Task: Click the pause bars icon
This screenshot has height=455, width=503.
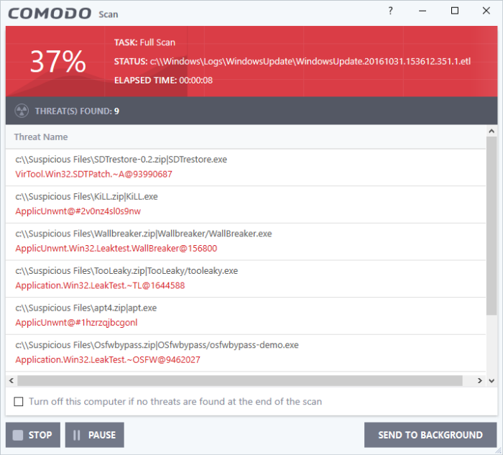Action: coord(77,435)
